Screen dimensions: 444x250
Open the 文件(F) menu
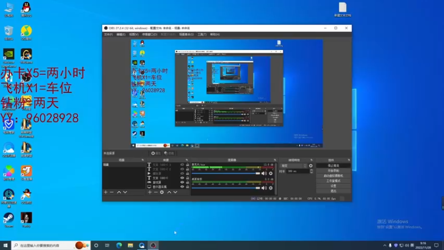click(108, 34)
